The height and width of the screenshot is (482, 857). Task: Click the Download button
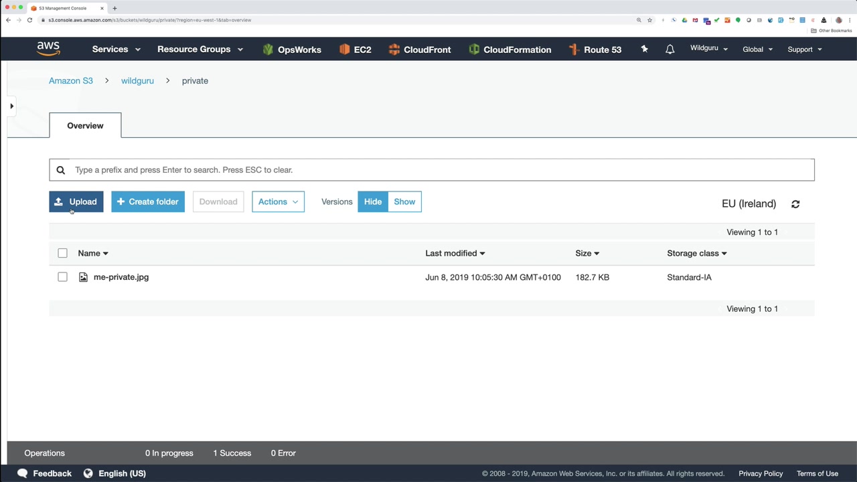point(218,202)
